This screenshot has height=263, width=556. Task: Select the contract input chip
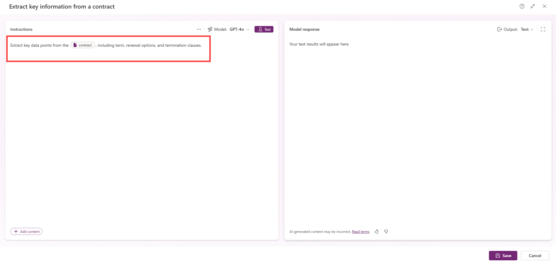click(x=83, y=45)
